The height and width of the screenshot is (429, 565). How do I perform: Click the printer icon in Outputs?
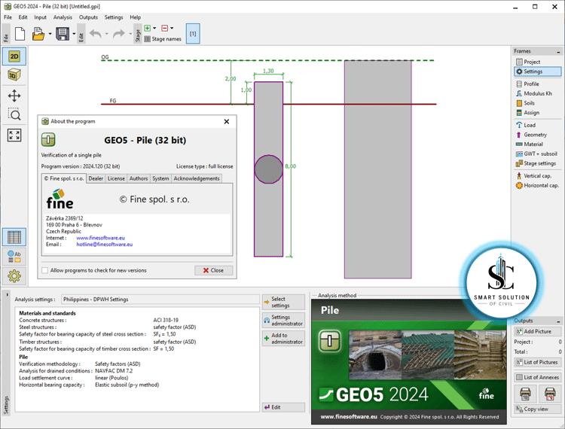tap(525, 394)
